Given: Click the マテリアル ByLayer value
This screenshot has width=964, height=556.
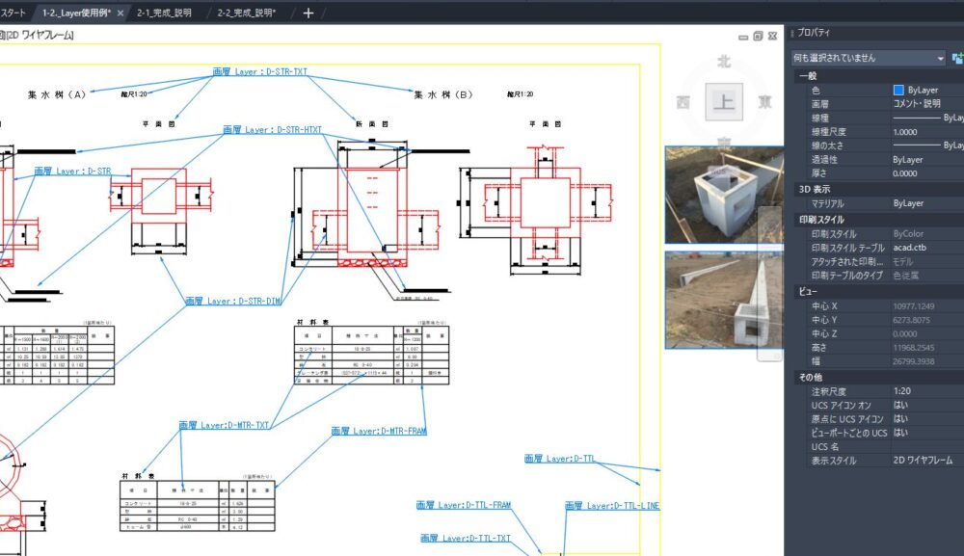Looking at the screenshot, I should [x=907, y=203].
